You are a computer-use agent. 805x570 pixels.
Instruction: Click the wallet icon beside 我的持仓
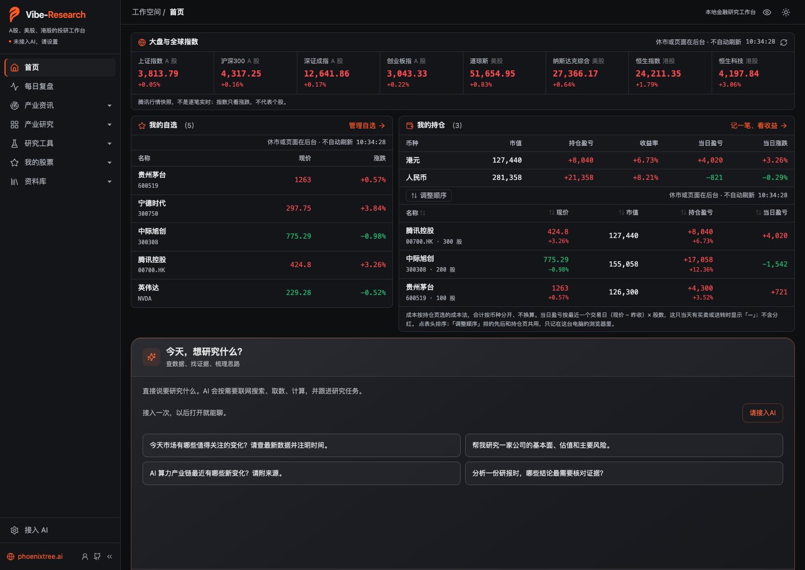pyautogui.click(x=410, y=126)
